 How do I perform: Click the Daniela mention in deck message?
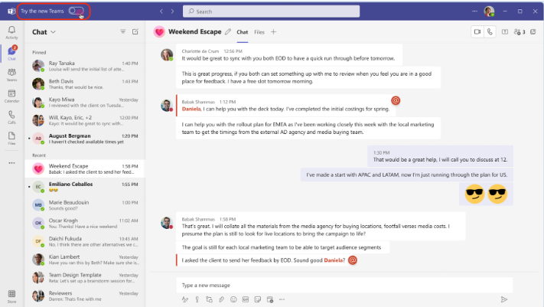(x=191, y=109)
